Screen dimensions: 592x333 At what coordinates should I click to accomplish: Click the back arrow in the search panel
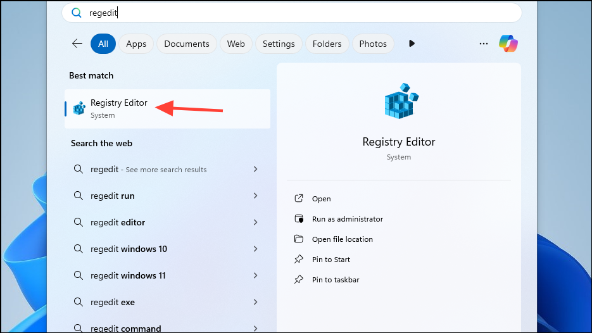(77, 44)
